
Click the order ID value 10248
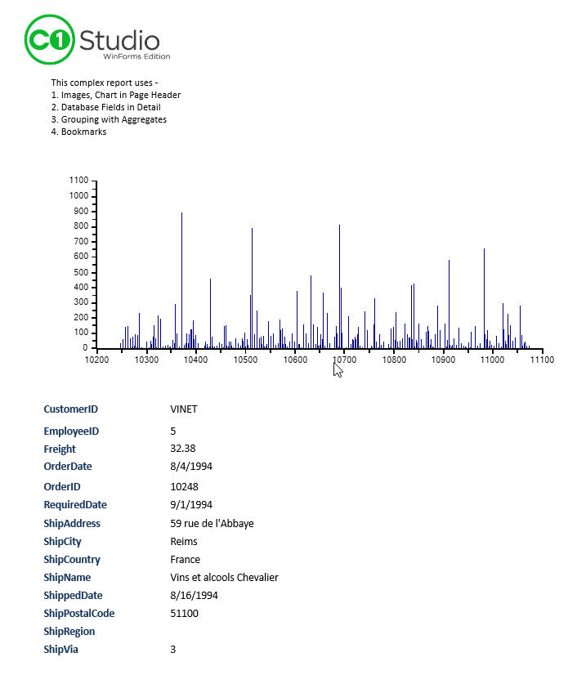tap(184, 487)
